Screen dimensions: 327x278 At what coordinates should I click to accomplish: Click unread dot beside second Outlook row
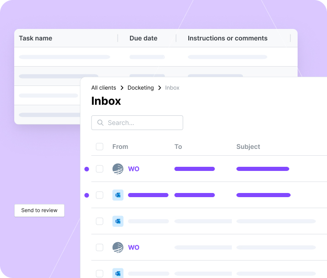pos(87,195)
